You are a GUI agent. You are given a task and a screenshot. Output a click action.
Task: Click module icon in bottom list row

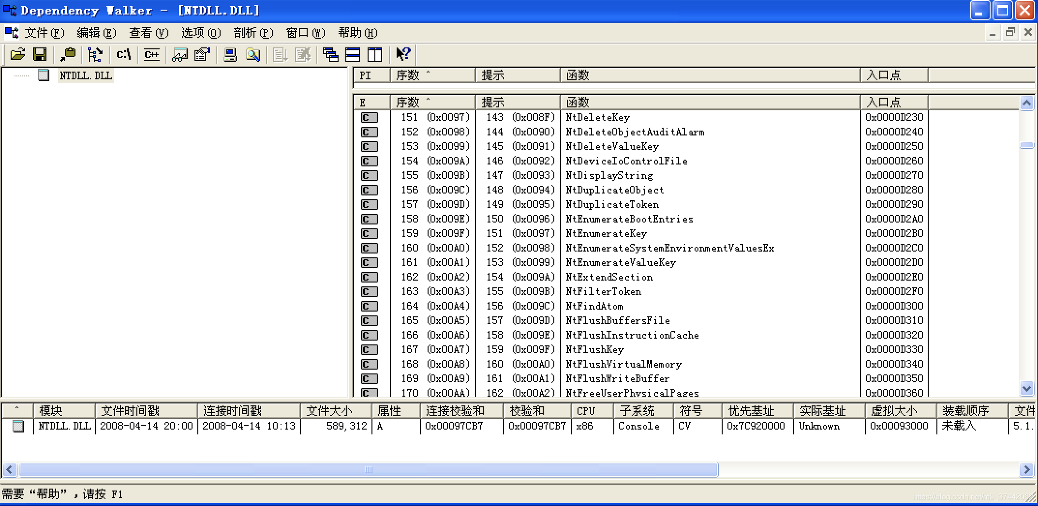click(18, 426)
